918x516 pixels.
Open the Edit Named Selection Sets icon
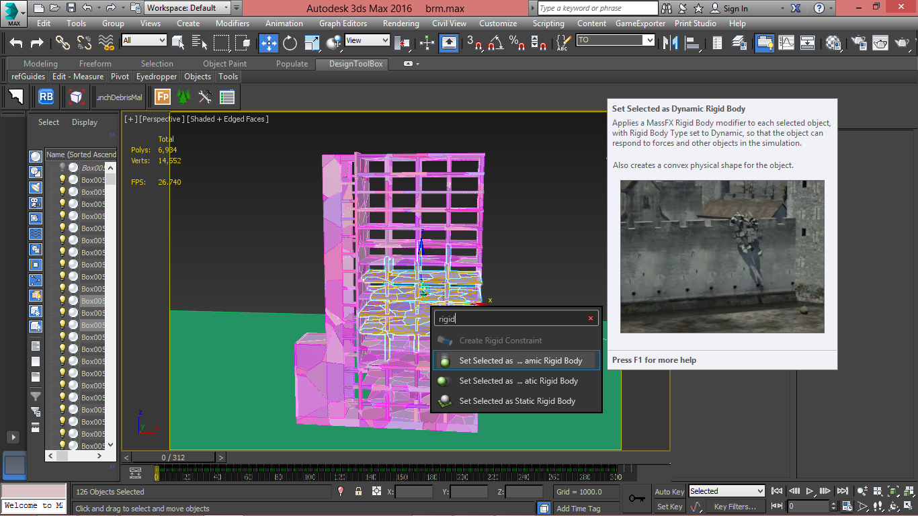coord(563,42)
